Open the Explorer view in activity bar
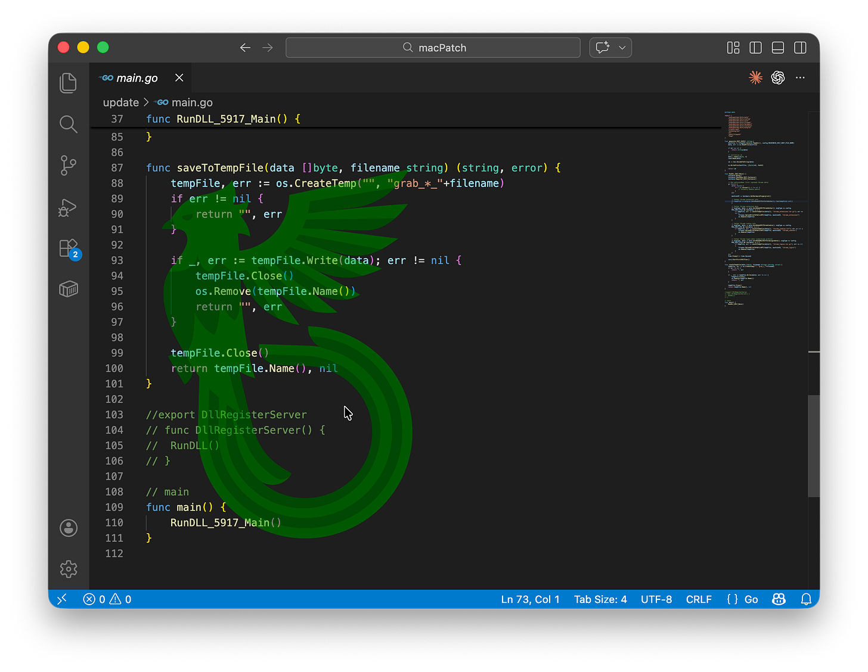The image size is (868, 672). [69, 83]
